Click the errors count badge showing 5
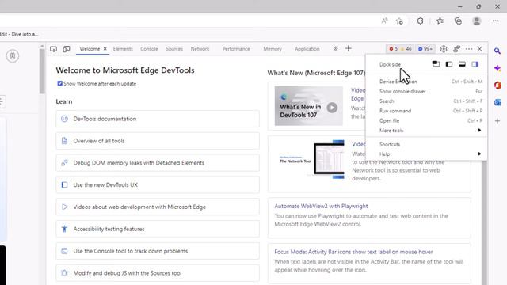This screenshot has height=285, width=507. click(394, 49)
